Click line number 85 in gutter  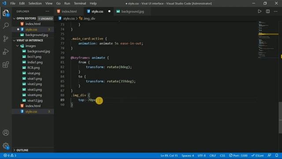click(x=62, y=81)
